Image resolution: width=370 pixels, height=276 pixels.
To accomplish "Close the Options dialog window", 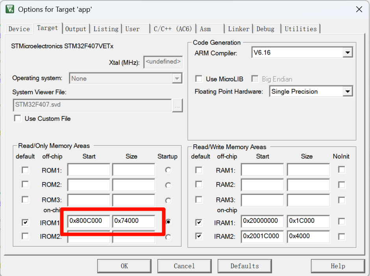I will click(x=359, y=9).
